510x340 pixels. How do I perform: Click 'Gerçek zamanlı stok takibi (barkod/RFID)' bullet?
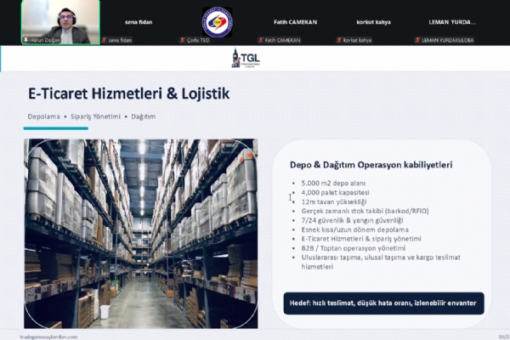tap(365, 211)
